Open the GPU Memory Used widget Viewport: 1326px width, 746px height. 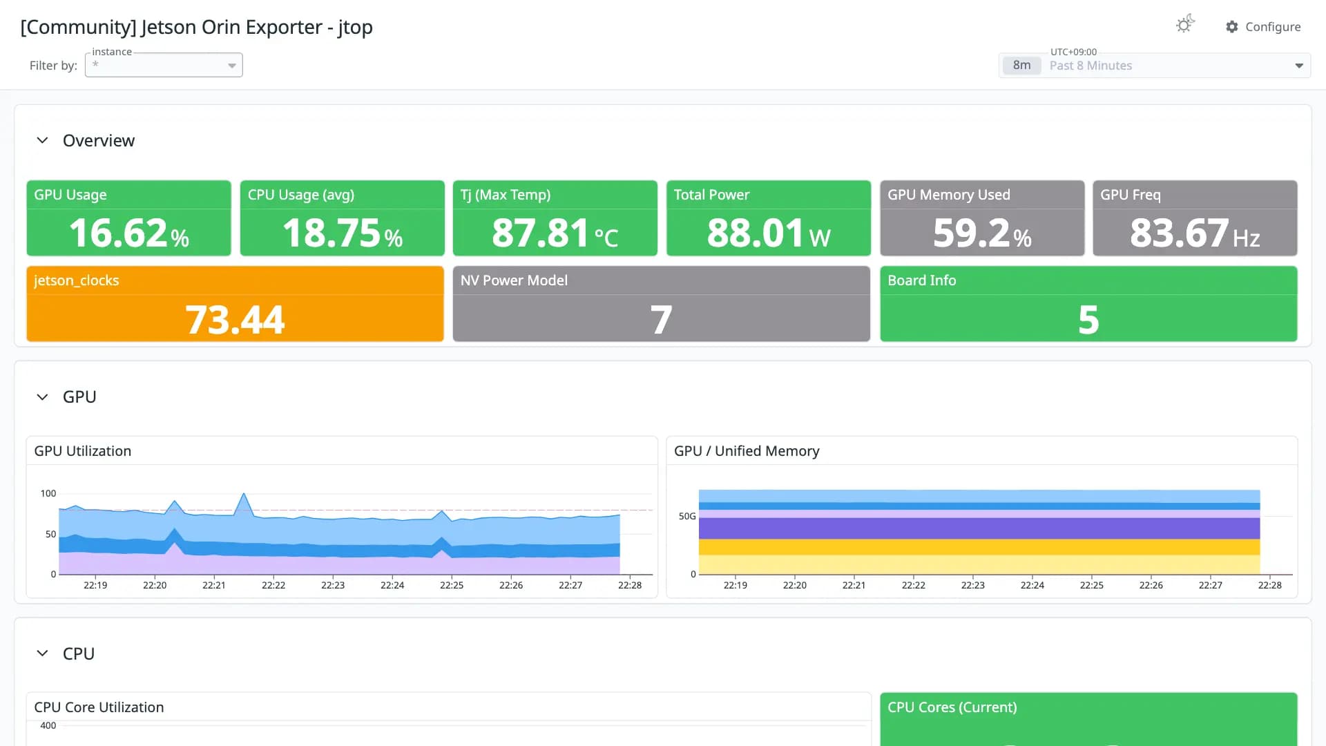click(982, 218)
